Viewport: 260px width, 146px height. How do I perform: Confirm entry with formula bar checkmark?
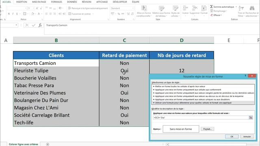(34, 25)
